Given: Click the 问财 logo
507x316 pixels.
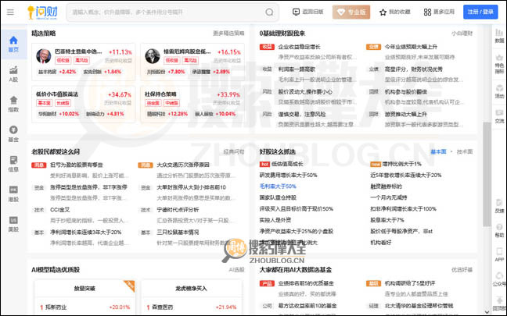Looking at the screenshot, I should (x=42, y=12).
